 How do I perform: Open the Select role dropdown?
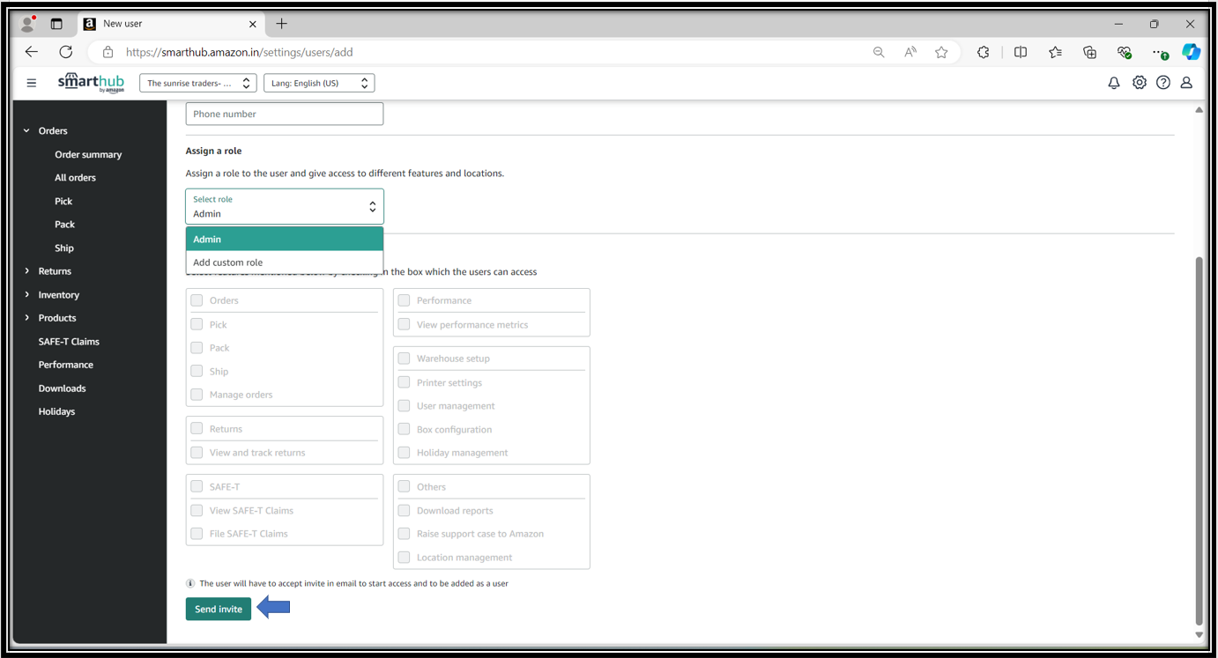[284, 207]
